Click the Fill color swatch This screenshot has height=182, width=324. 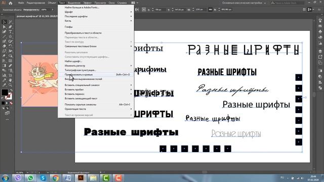(5, 92)
